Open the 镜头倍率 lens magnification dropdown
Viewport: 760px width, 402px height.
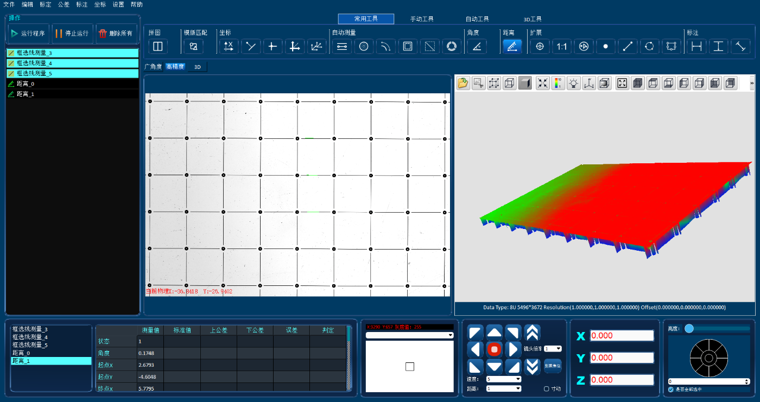click(x=553, y=349)
